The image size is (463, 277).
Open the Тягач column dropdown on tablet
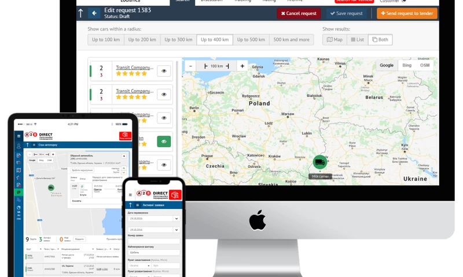(58, 249)
